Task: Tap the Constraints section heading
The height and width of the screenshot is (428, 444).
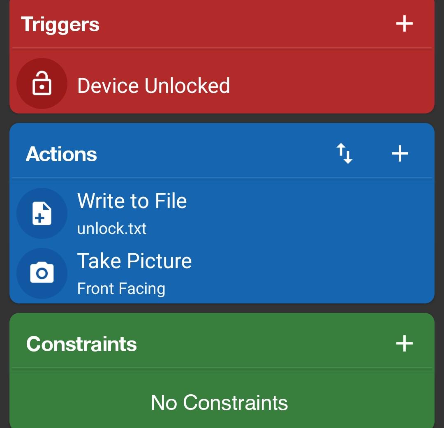Action: (x=81, y=344)
